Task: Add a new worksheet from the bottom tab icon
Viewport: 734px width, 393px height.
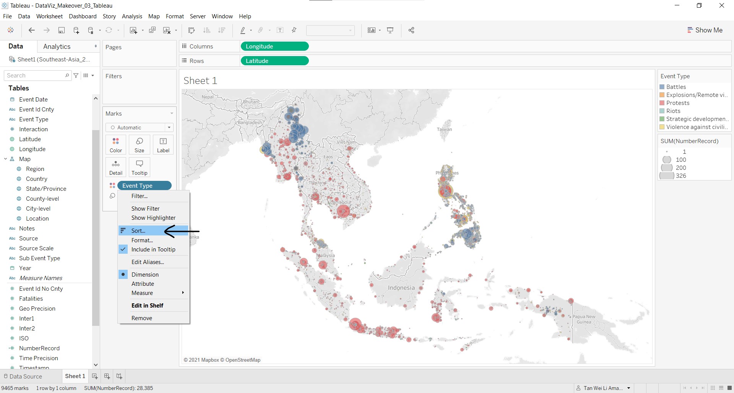Action: coord(95,376)
